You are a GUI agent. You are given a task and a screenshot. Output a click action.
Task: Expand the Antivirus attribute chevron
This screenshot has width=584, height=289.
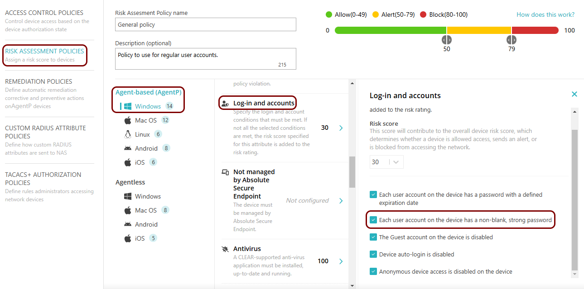point(341,261)
